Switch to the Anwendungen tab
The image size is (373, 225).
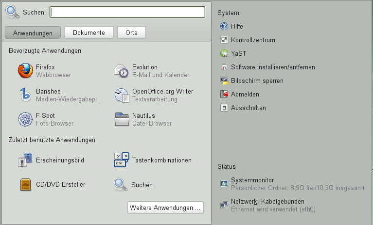(x=33, y=33)
